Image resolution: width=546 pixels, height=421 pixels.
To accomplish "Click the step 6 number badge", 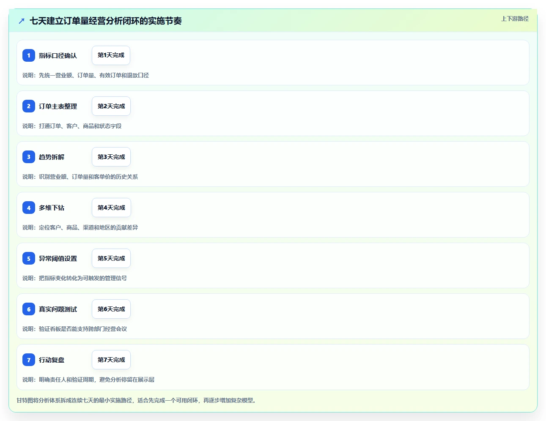I will tap(29, 309).
